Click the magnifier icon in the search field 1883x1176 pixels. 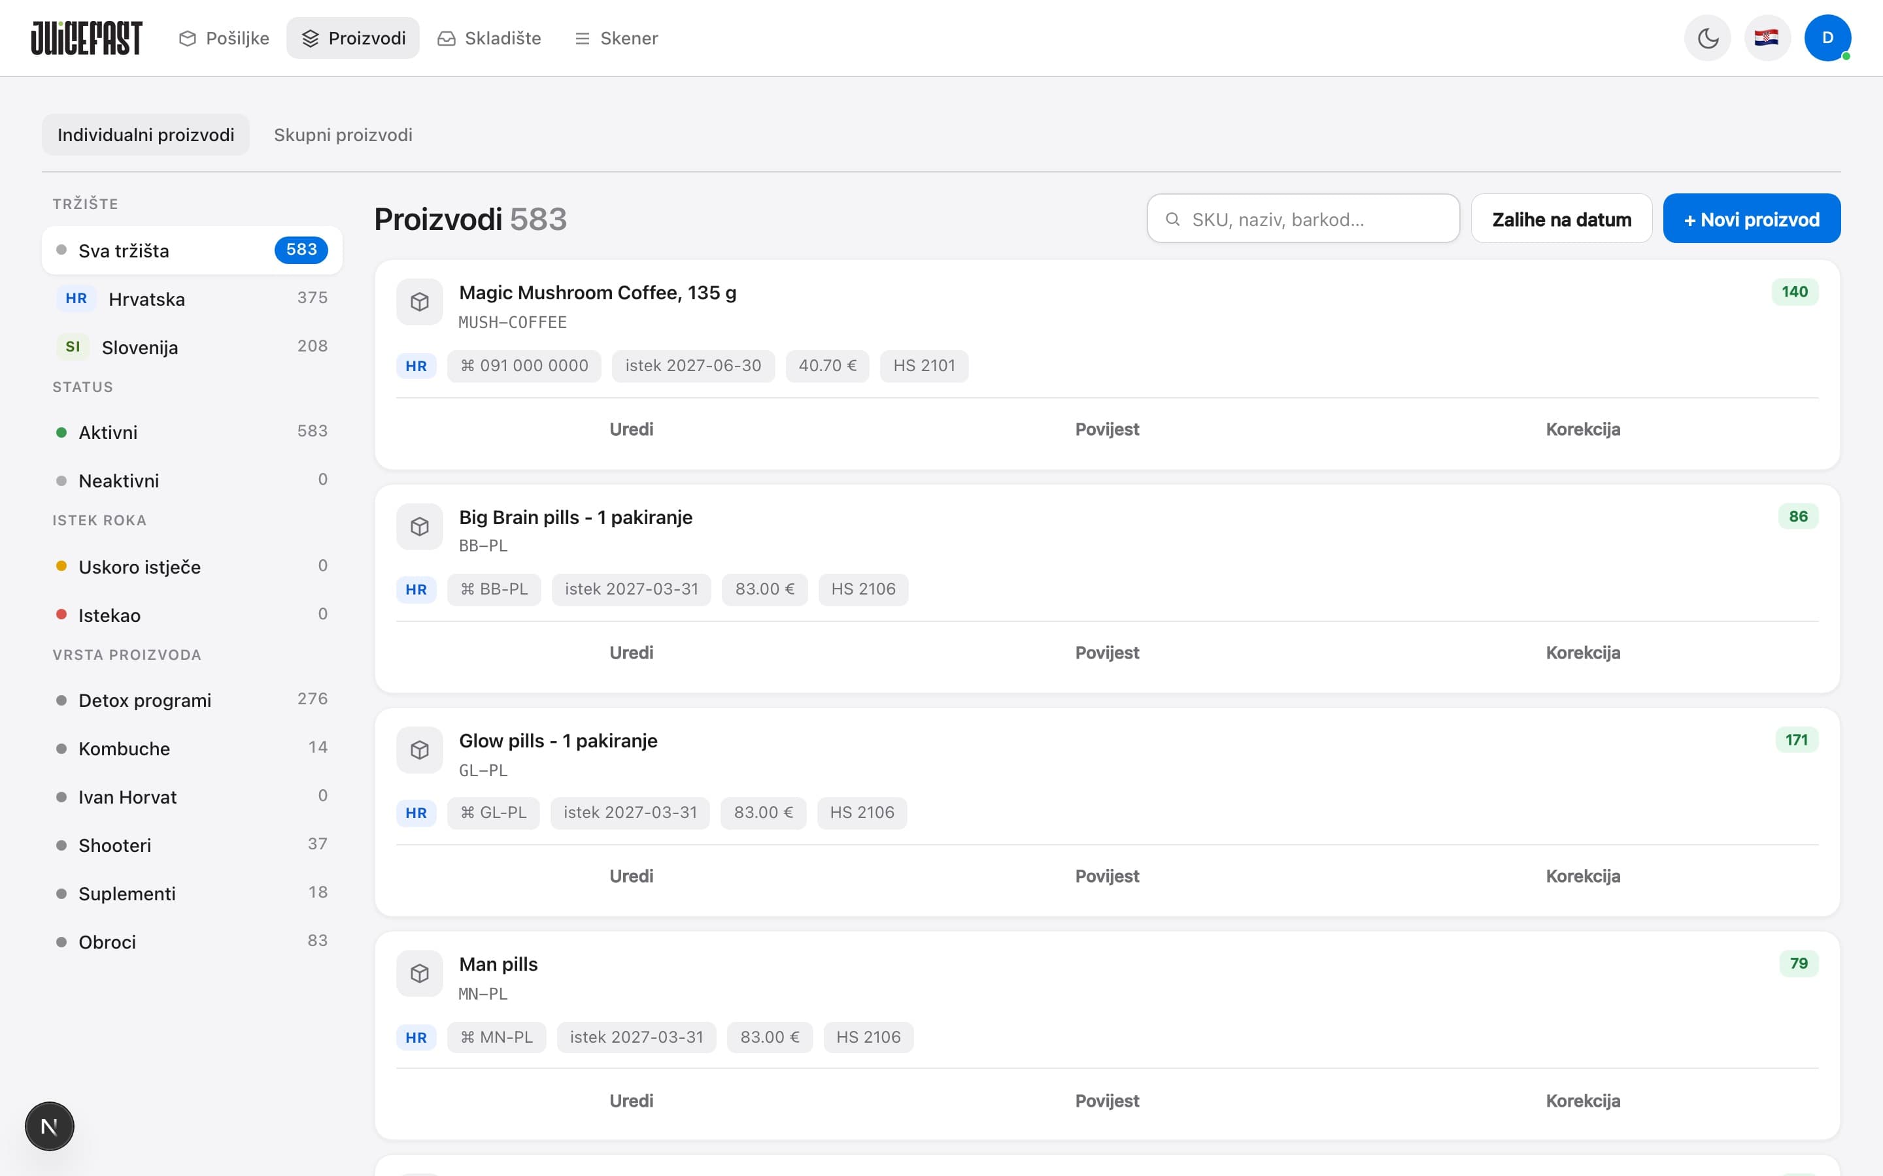pos(1172,220)
